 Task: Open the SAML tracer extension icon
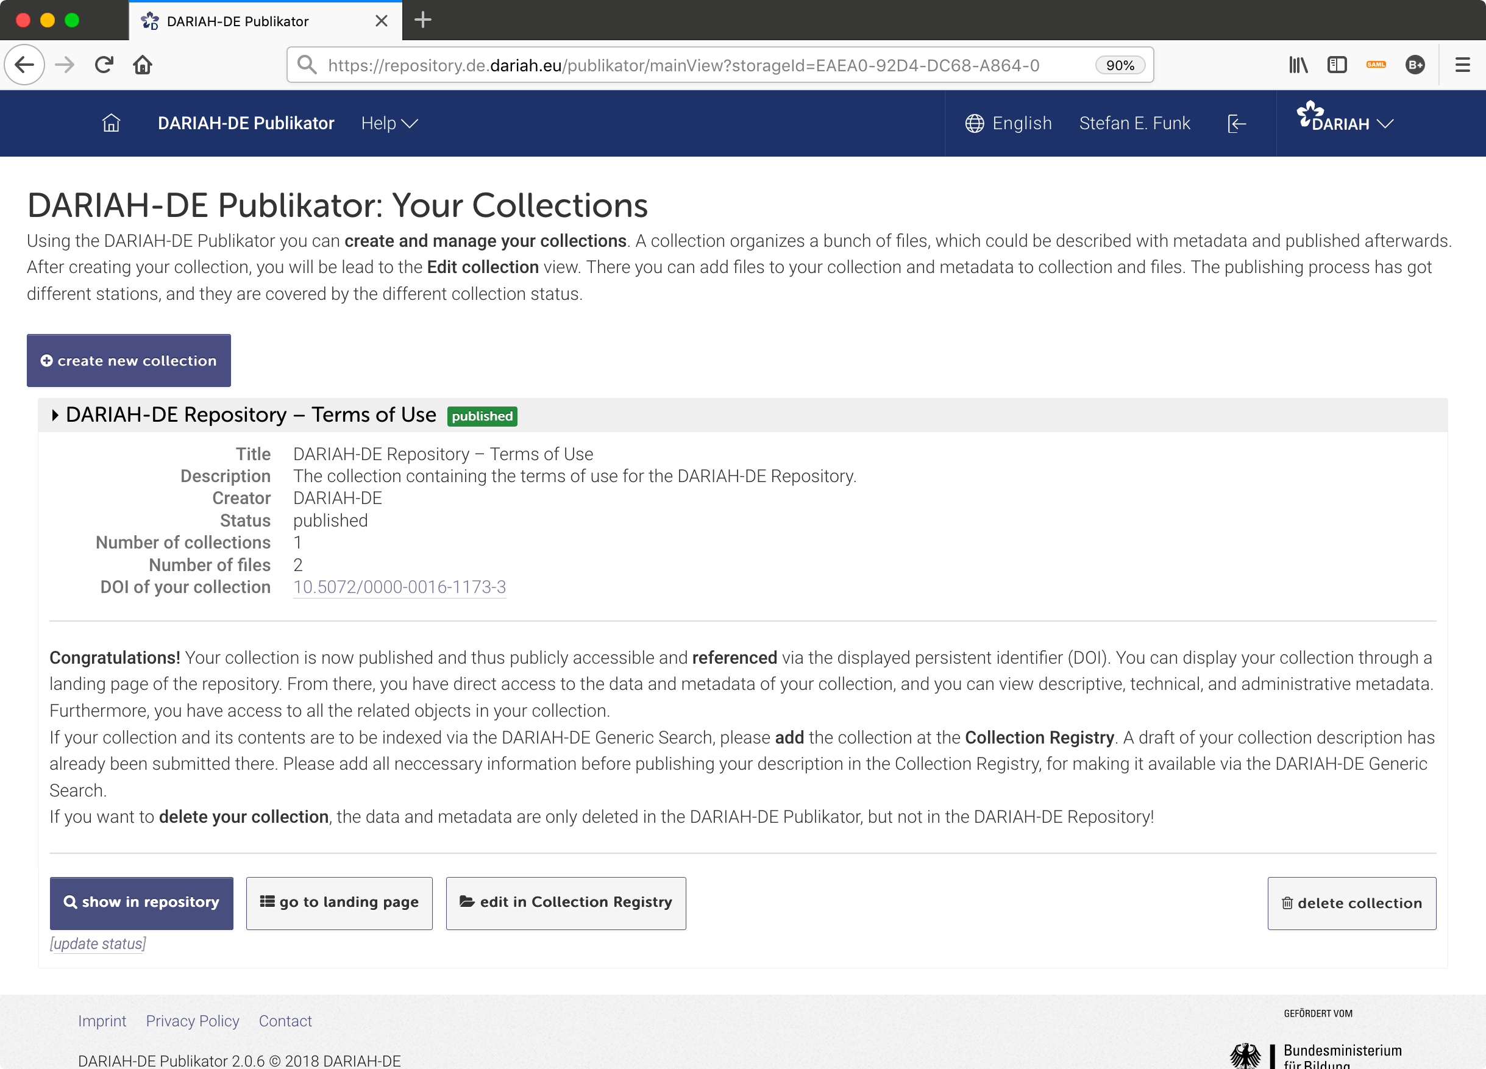click(1376, 64)
